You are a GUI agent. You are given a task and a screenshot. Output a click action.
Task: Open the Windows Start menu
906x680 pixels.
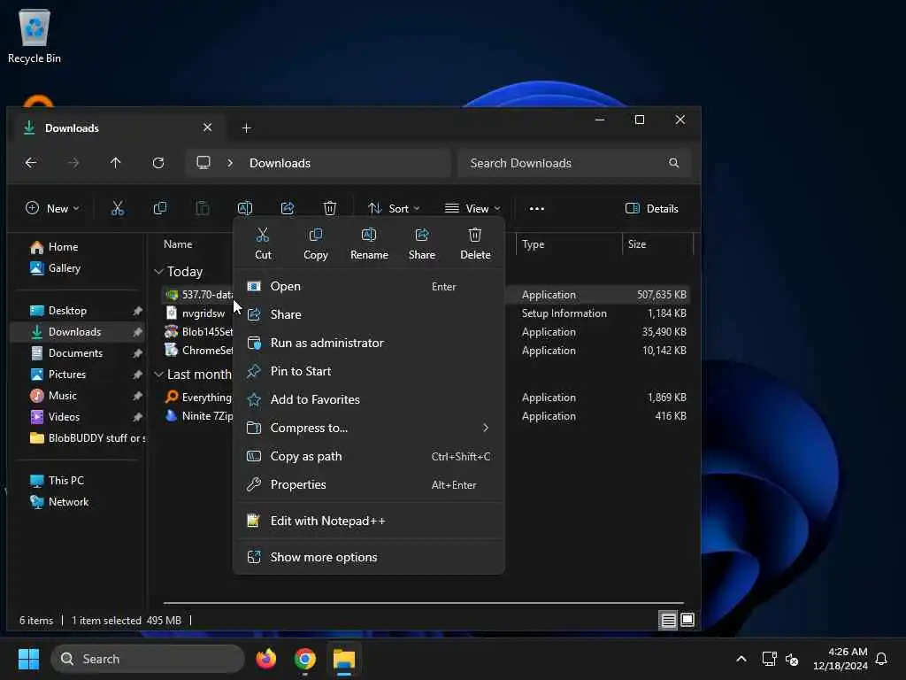pos(28,659)
